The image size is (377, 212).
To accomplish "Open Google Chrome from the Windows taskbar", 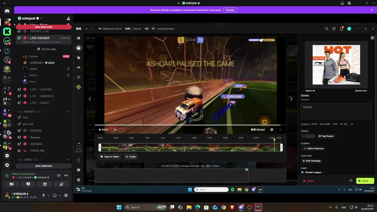I will point(224,207).
